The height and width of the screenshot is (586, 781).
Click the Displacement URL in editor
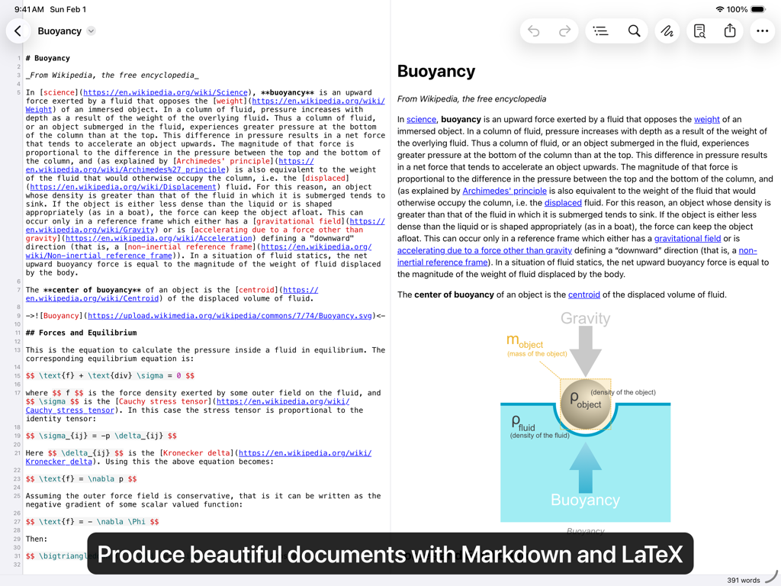(123, 187)
